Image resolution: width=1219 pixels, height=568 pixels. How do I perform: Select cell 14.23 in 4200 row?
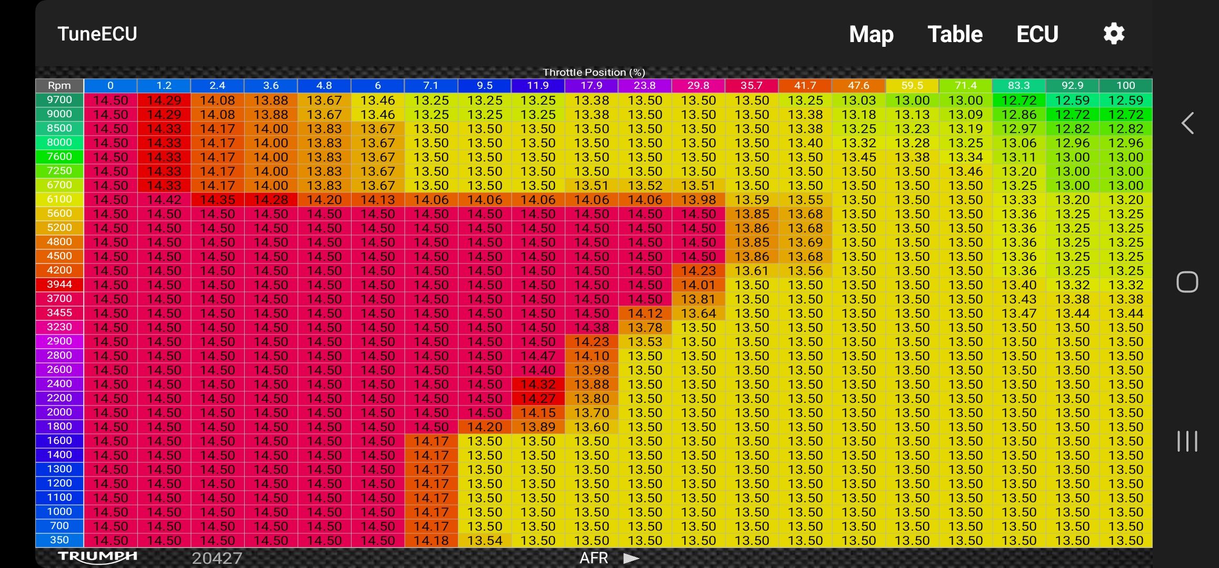698,271
